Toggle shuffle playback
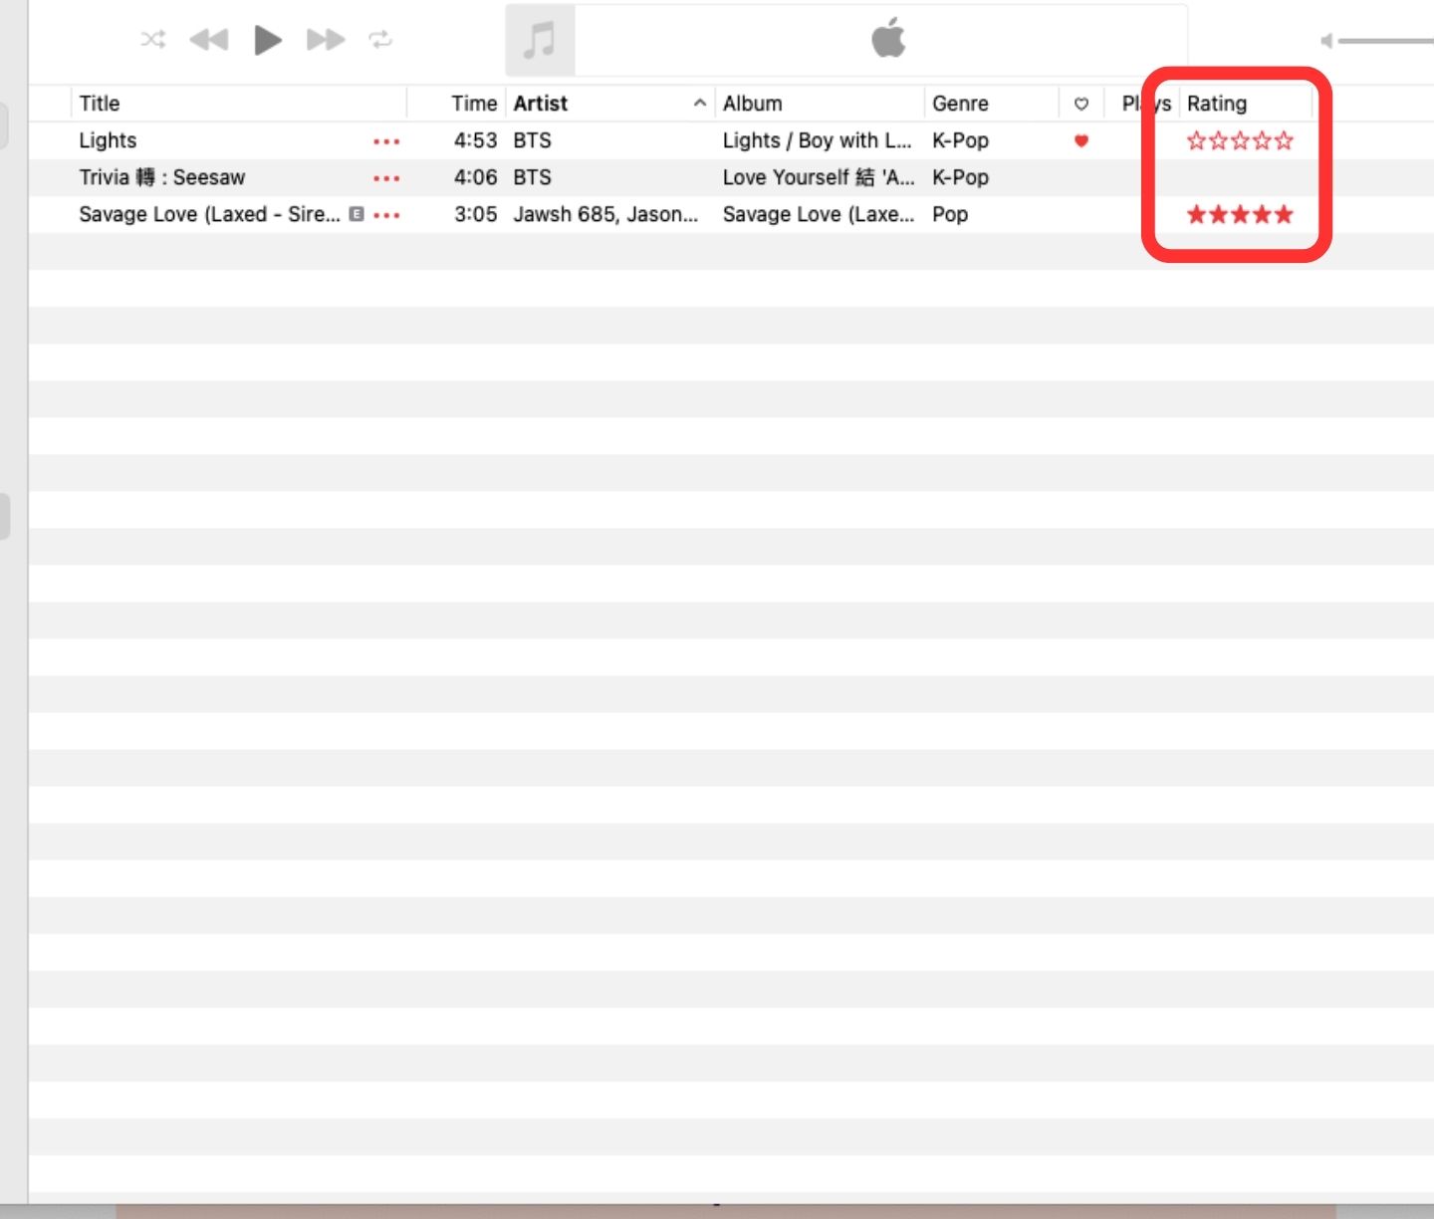This screenshot has height=1219, width=1434. coord(153,40)
